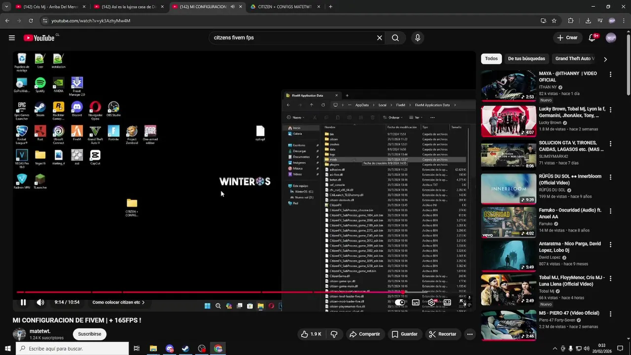
Task: Open options for SOLUCION GTA V video
Action: [x=610, y=143]
